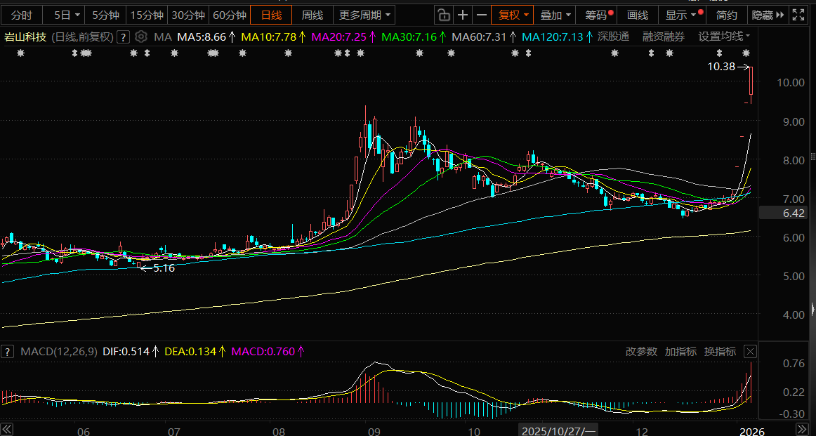Image resolution: width=816 pixels, height=436 pixels.
Task: Close the MACD indicator panel
Action: (750, 352)
